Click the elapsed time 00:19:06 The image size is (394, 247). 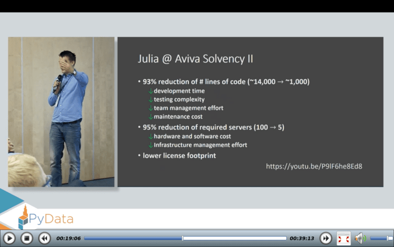pos(68,238)
